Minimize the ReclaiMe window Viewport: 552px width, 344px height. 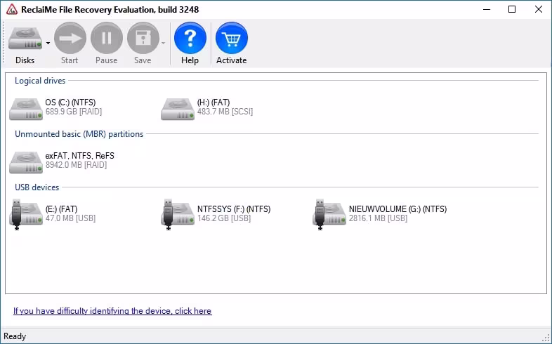click(x=487, y=10)
